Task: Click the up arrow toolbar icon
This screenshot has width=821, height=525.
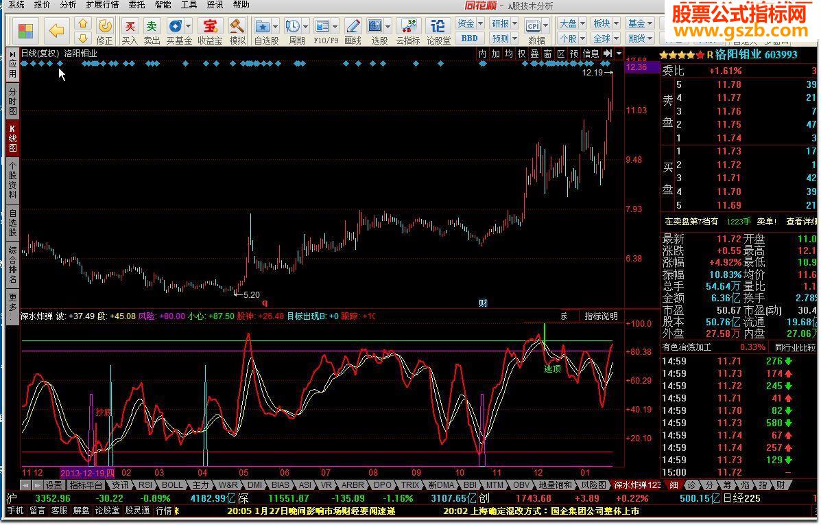Action: [83, 23]
